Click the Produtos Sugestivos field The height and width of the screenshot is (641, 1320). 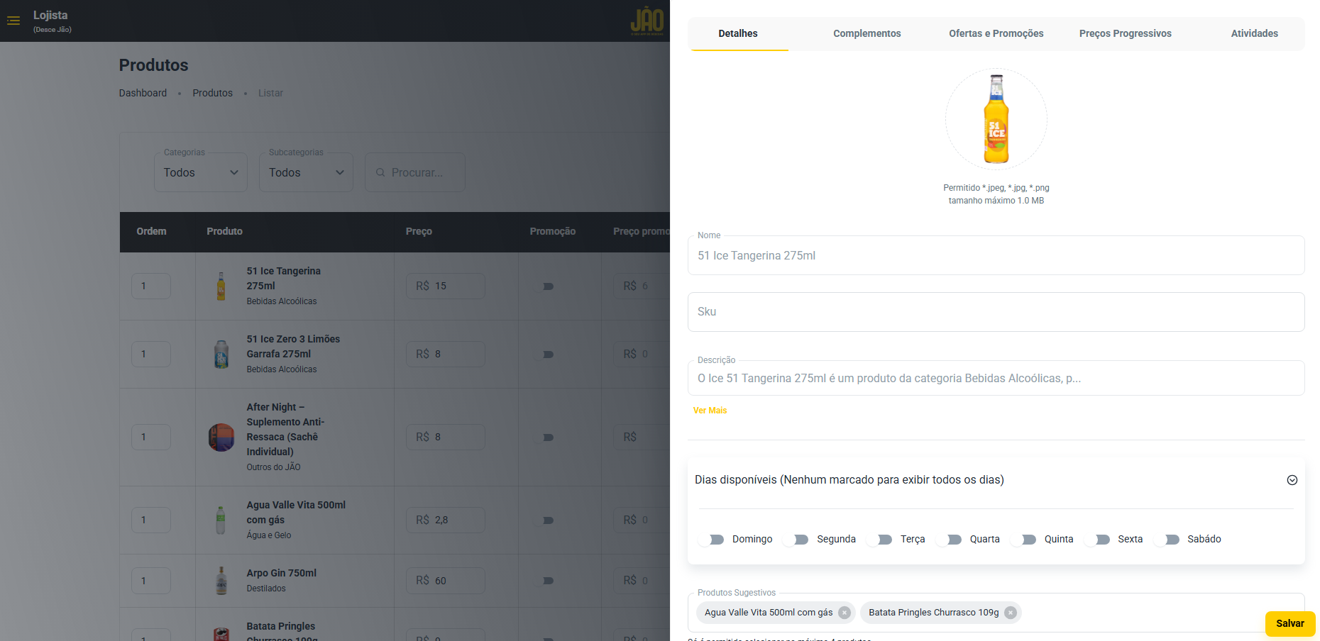996,613
